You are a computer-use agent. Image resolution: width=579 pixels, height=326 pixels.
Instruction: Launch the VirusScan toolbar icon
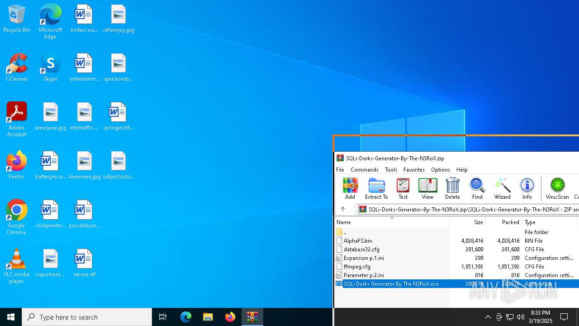click(x=557, y=188)
